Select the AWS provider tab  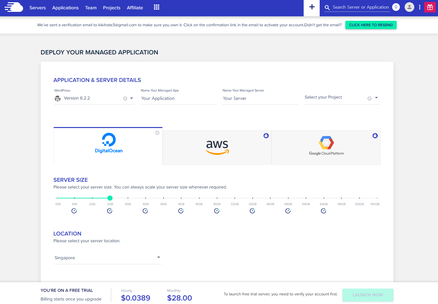pyautogui.click(x=217, y=148)
